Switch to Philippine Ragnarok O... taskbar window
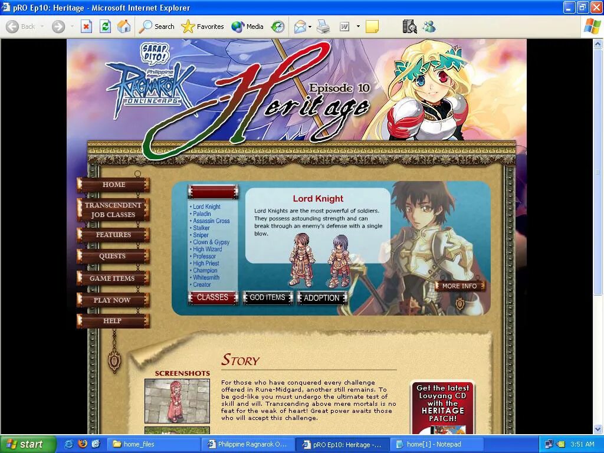The height and width of the screenshot is (453, 604). [x=248, y=445]
